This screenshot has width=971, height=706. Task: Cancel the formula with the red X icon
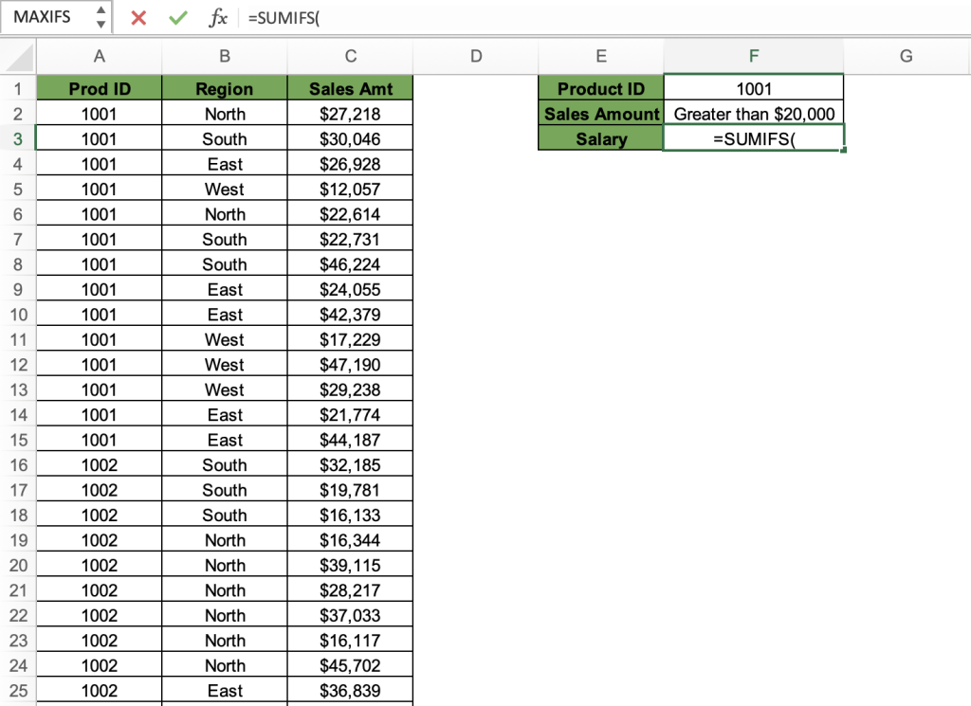(x=137, y=17)
